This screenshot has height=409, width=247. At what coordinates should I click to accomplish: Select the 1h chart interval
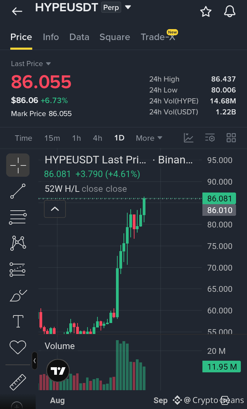77,138
